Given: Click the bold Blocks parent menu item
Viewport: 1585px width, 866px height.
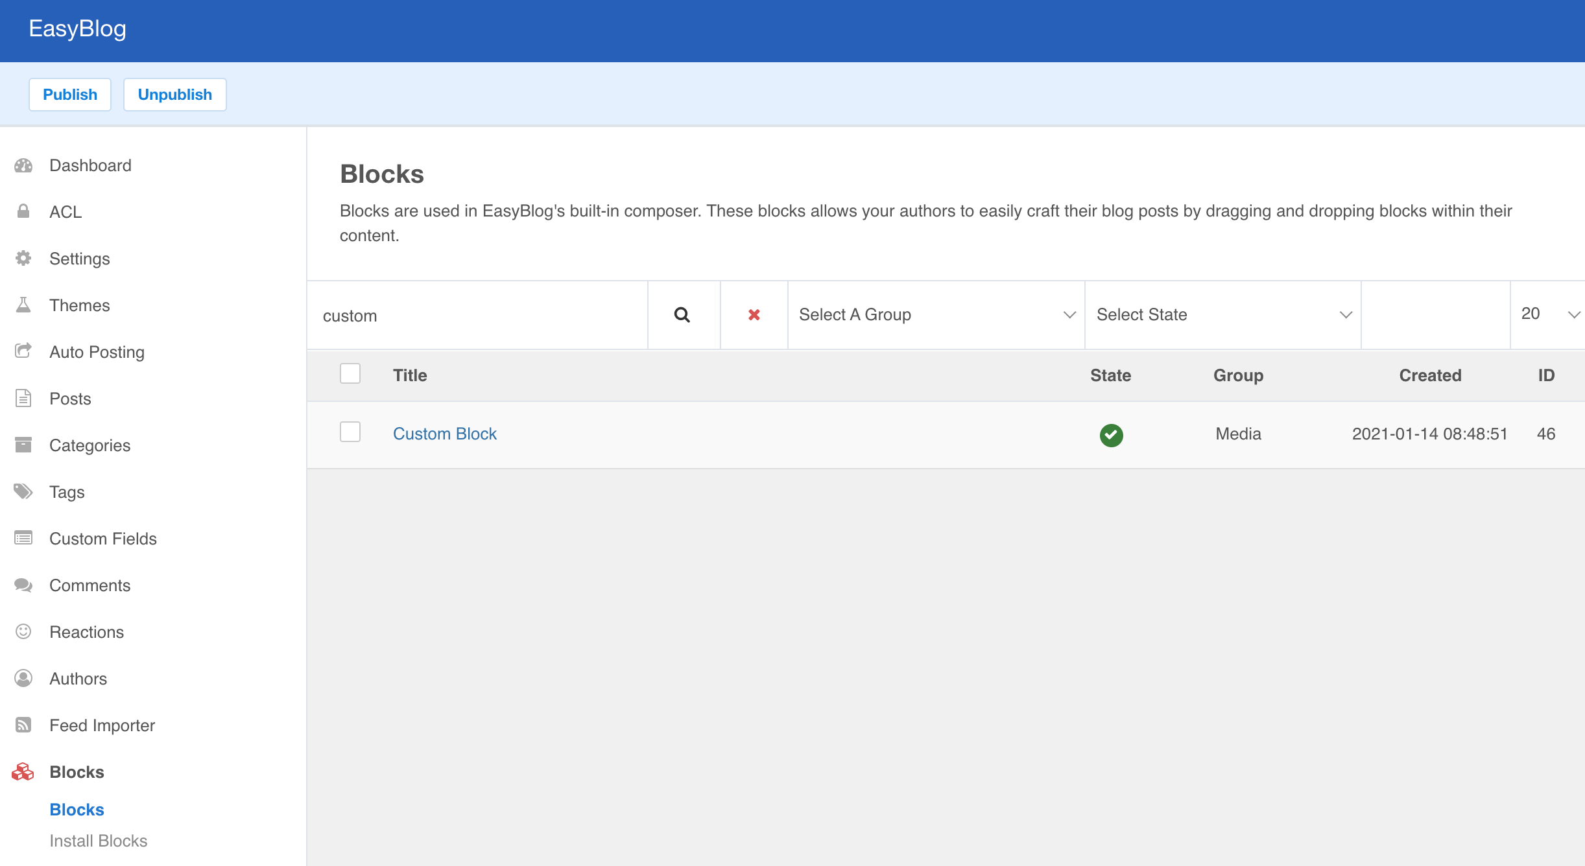Looking at the screenshot, I should [77, 772].
